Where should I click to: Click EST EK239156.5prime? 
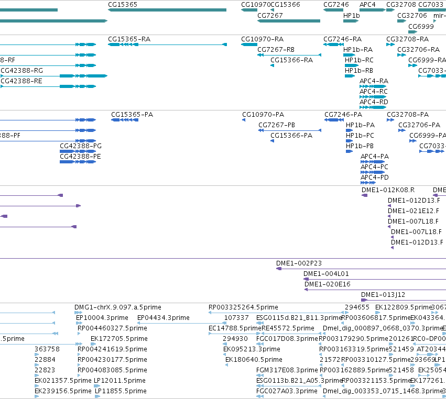[x=63, y=391]
